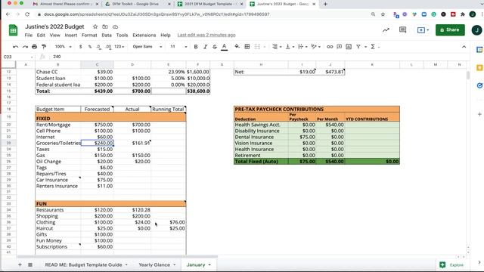
Task: Open the 123 number format dropdown
Action: click(119, 47)
